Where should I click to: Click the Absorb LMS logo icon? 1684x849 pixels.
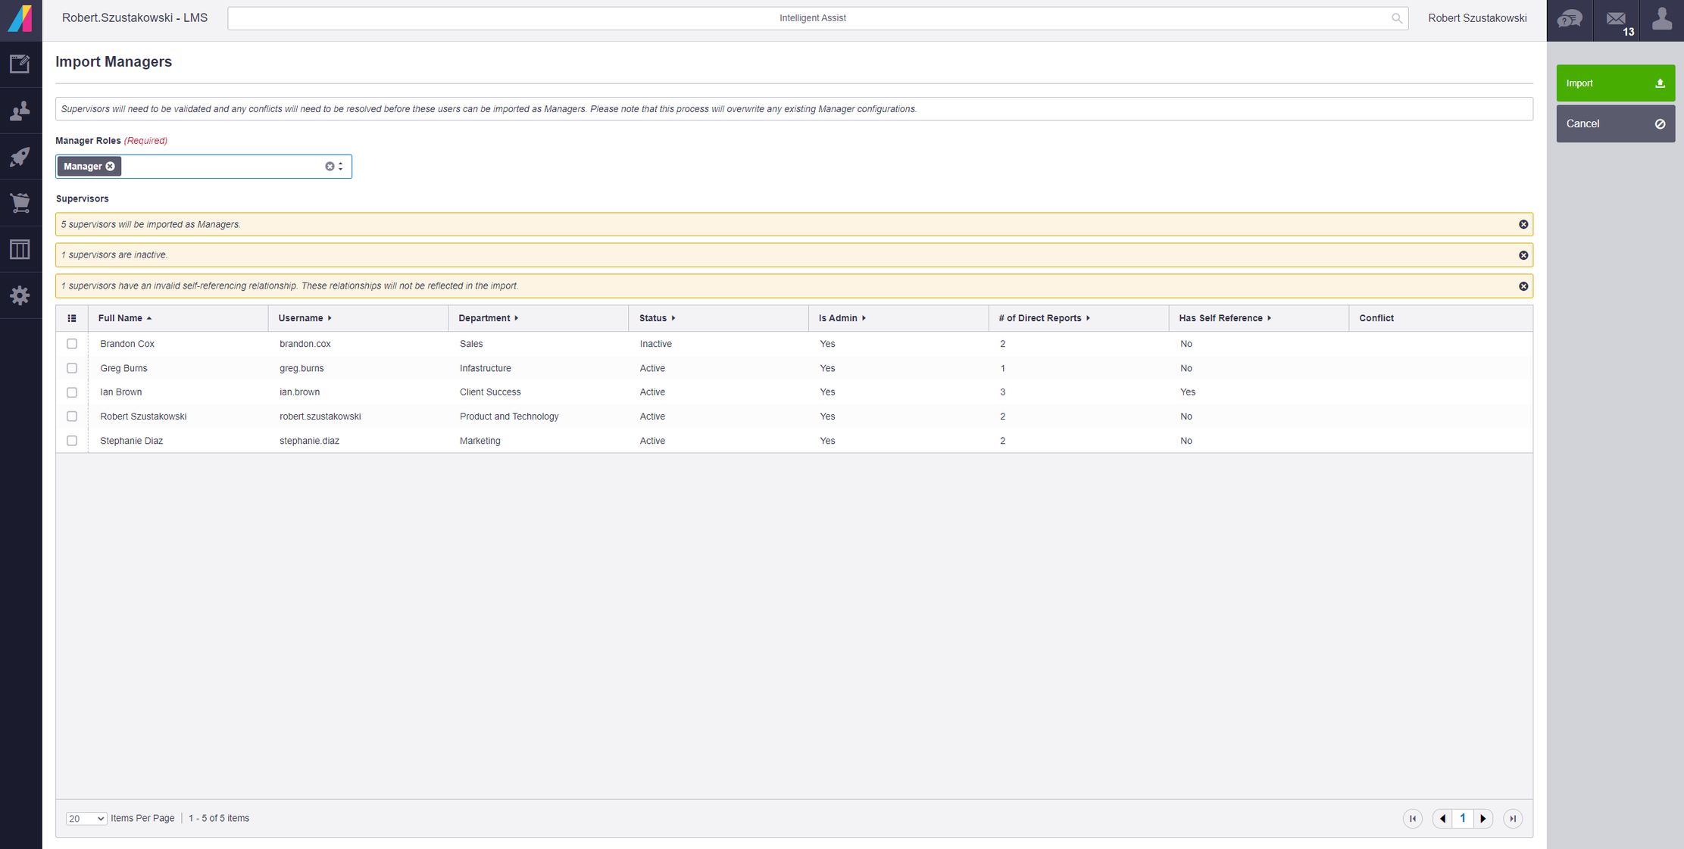(20, 18)
